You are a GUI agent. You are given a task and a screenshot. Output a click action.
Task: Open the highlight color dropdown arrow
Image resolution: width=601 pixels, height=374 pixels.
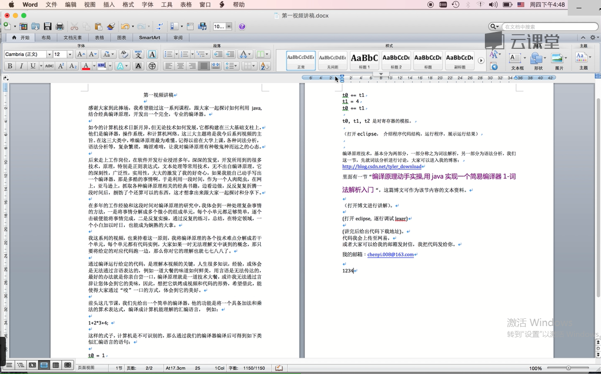[x=110, y=66]
